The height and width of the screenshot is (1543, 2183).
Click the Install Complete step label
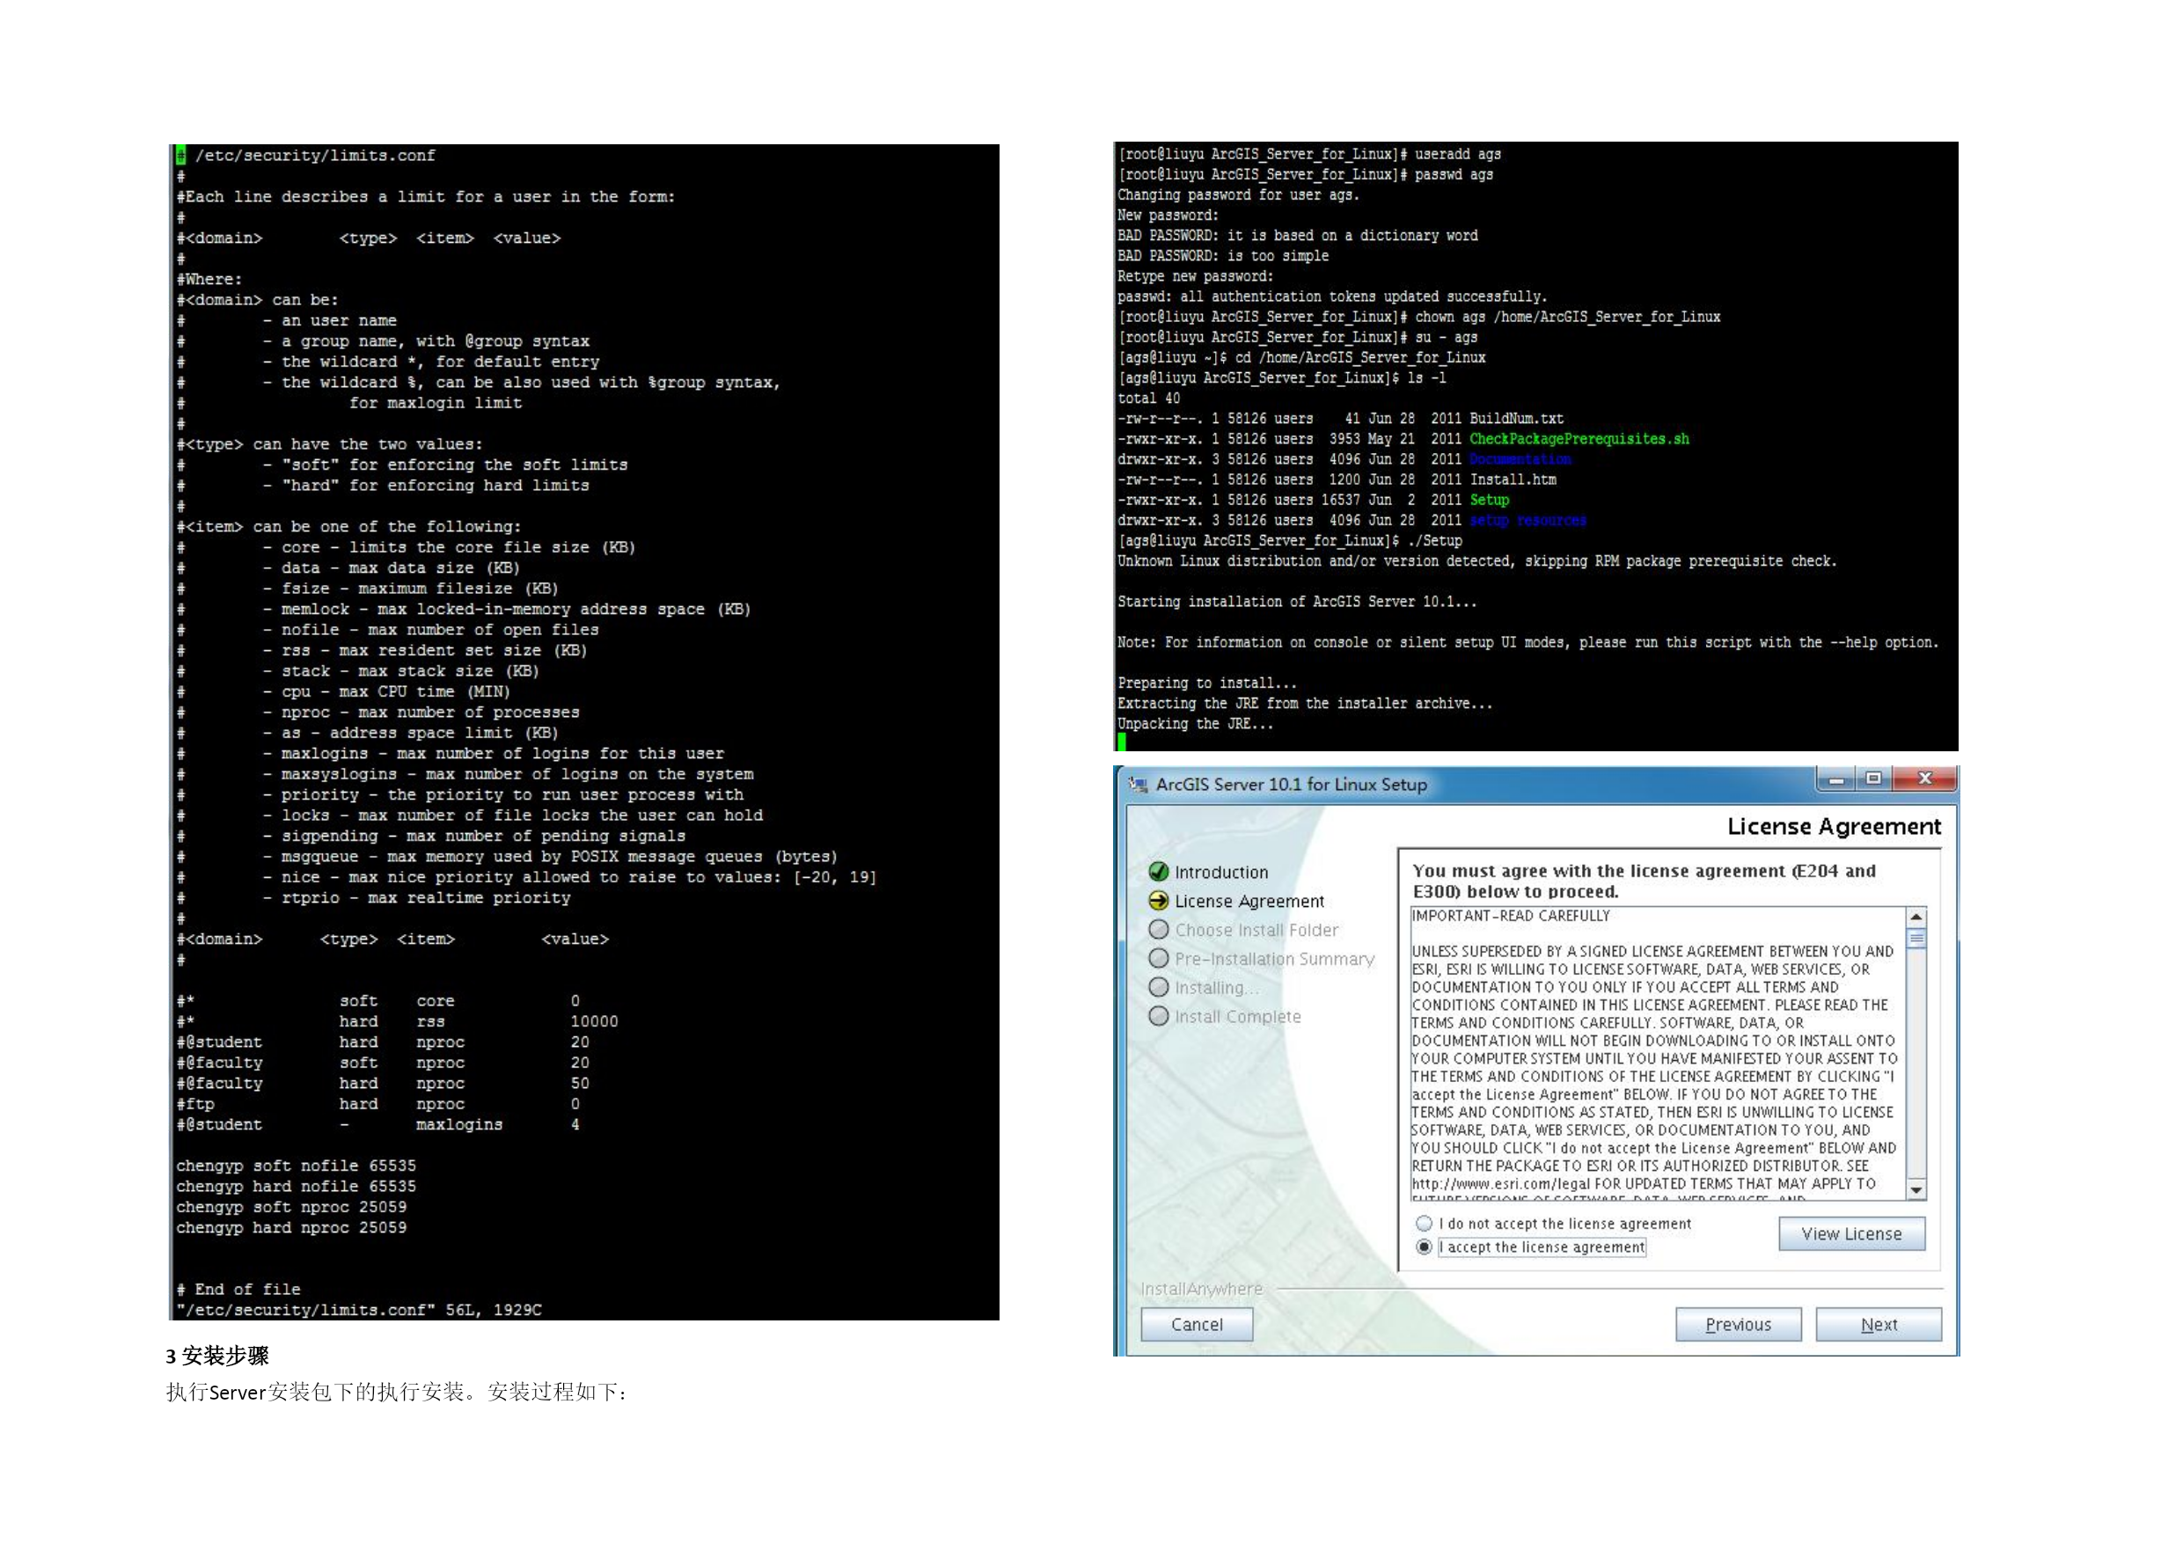tap(1237, 1016)
